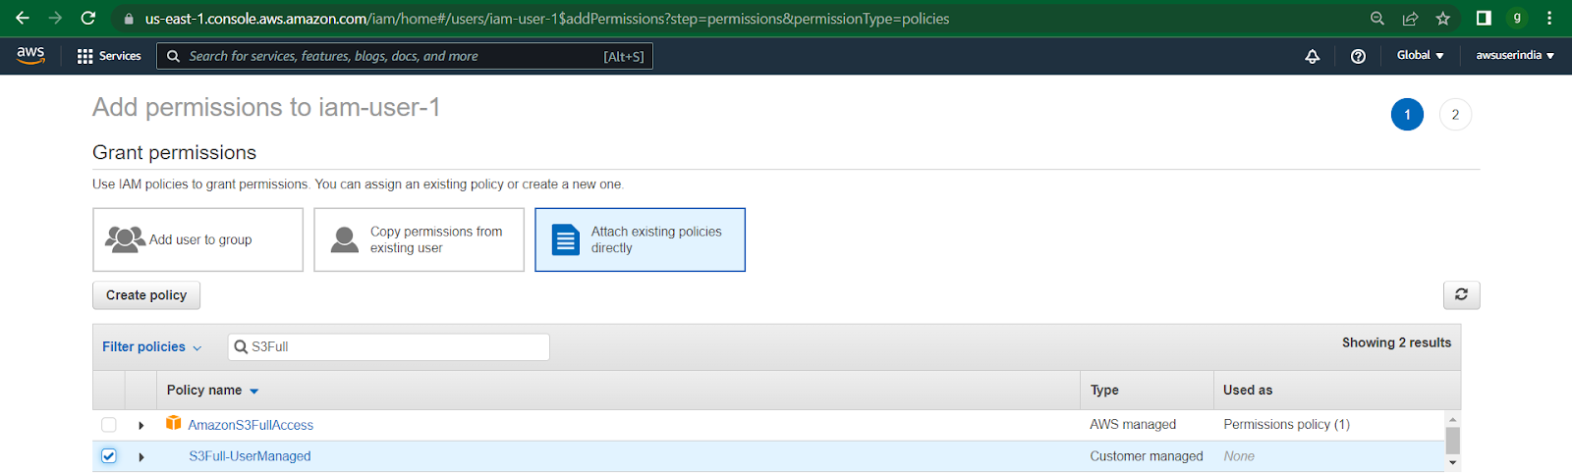The height and width of the screenshot is (473, 1572).
Task: Click the policy search field with S3Full
Action: click(x=389, y=347)
